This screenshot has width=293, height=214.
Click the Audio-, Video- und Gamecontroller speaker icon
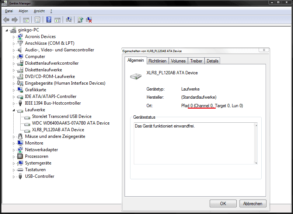tap(20, 50)
